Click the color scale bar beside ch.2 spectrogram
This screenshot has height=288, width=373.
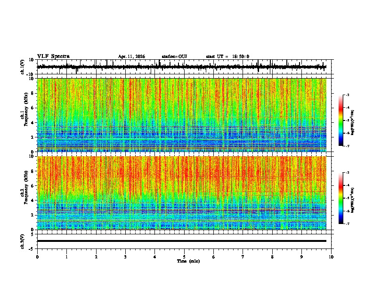coord(341,198)
